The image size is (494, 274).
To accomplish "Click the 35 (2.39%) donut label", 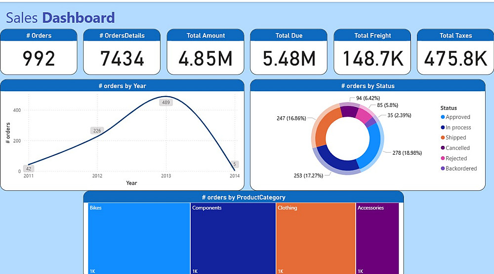I will (399, 115).
